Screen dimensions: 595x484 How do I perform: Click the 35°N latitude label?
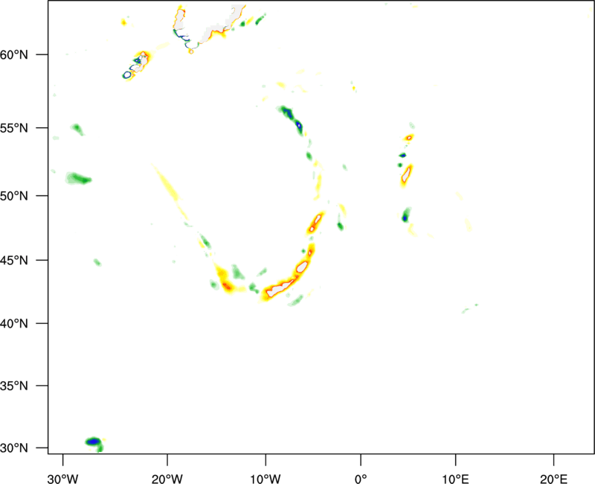pos(14,386)
